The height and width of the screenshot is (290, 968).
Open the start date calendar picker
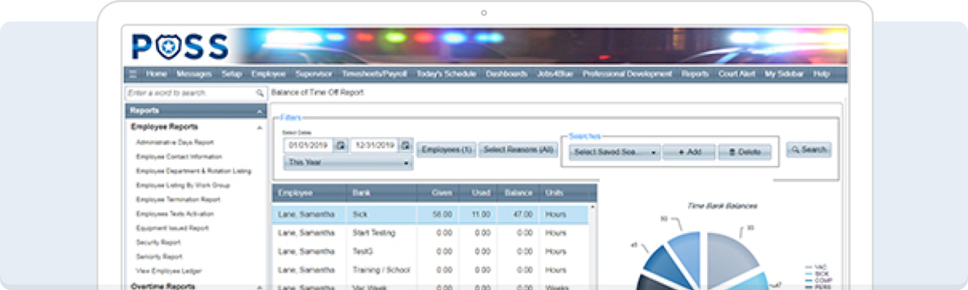click(x=340, y=146)
